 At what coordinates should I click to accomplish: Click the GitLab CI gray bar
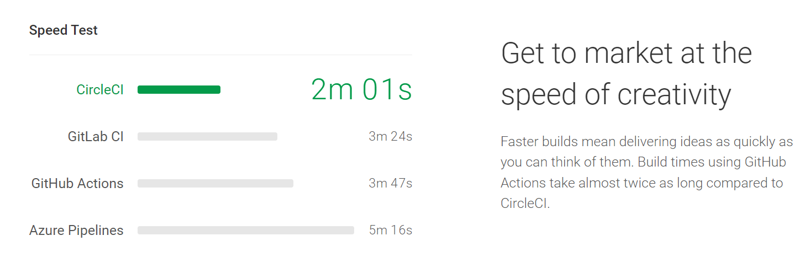(x=207, y=137)
